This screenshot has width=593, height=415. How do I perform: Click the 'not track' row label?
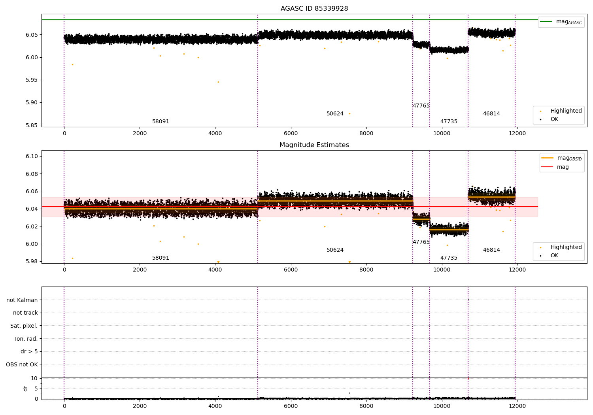(x=25, y=313)
